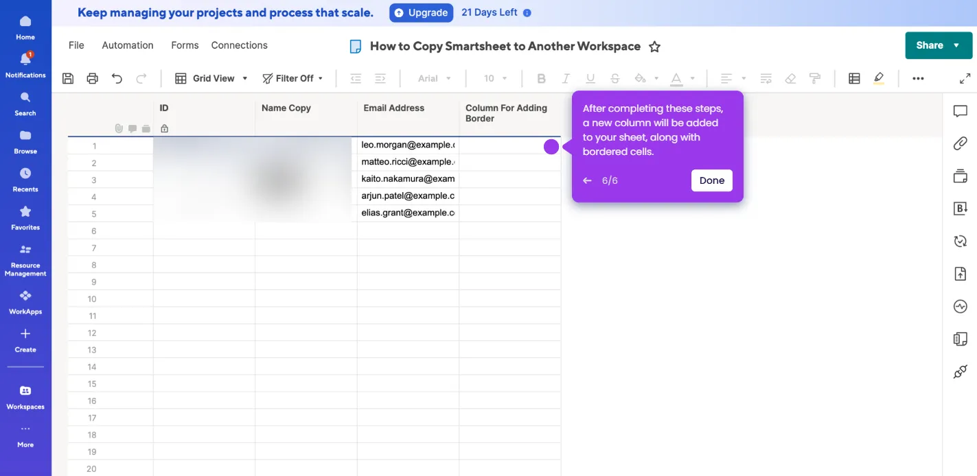Open the Summary panel icon
Viewport: 977px width, 476px height.
tap(961, 339)
